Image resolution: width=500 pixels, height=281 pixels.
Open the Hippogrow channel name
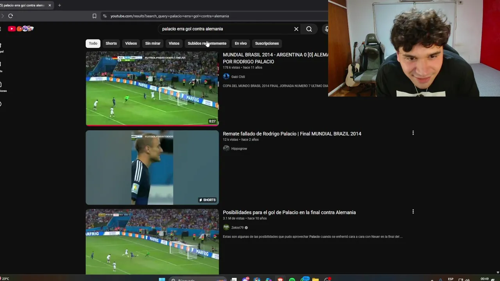pyautogui.click(x=239, y=149)
